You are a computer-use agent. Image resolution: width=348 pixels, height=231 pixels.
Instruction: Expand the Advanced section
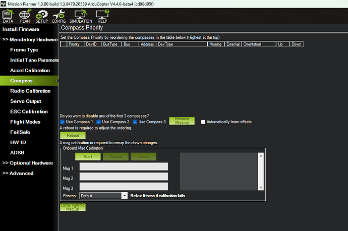(18, 174)
